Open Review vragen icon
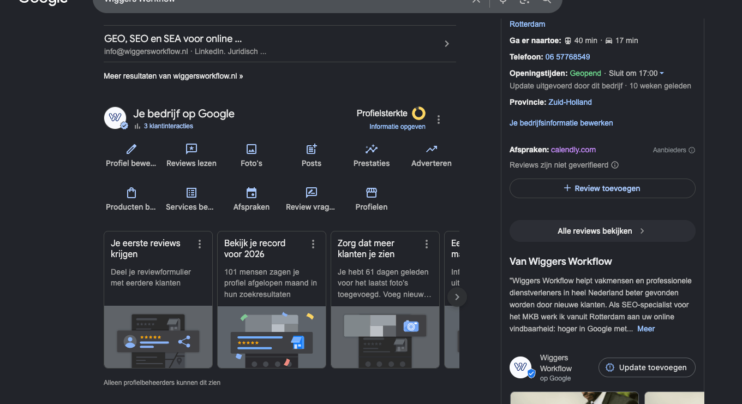Viewport: 742px width, 404px height. click(312, 193)
